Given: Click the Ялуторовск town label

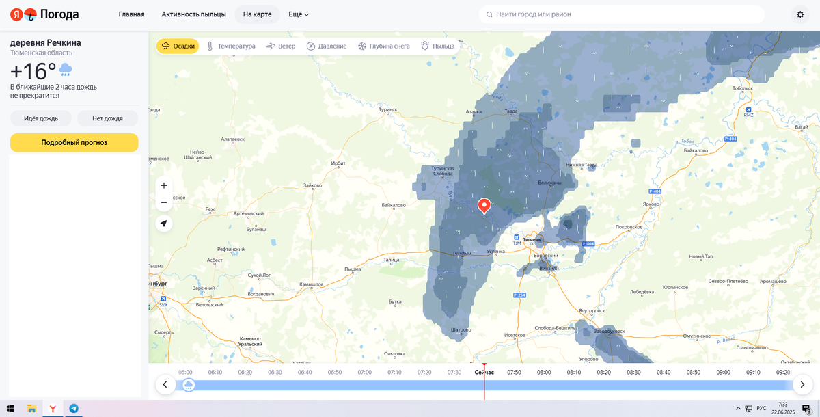Looking at the screenshot, I should pyautogui.click(x=592, y=310).
